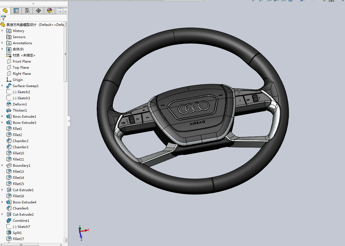Expand the Boundary1 feature arrow
This screenshot has height=246, width=345.
point(3,165)
